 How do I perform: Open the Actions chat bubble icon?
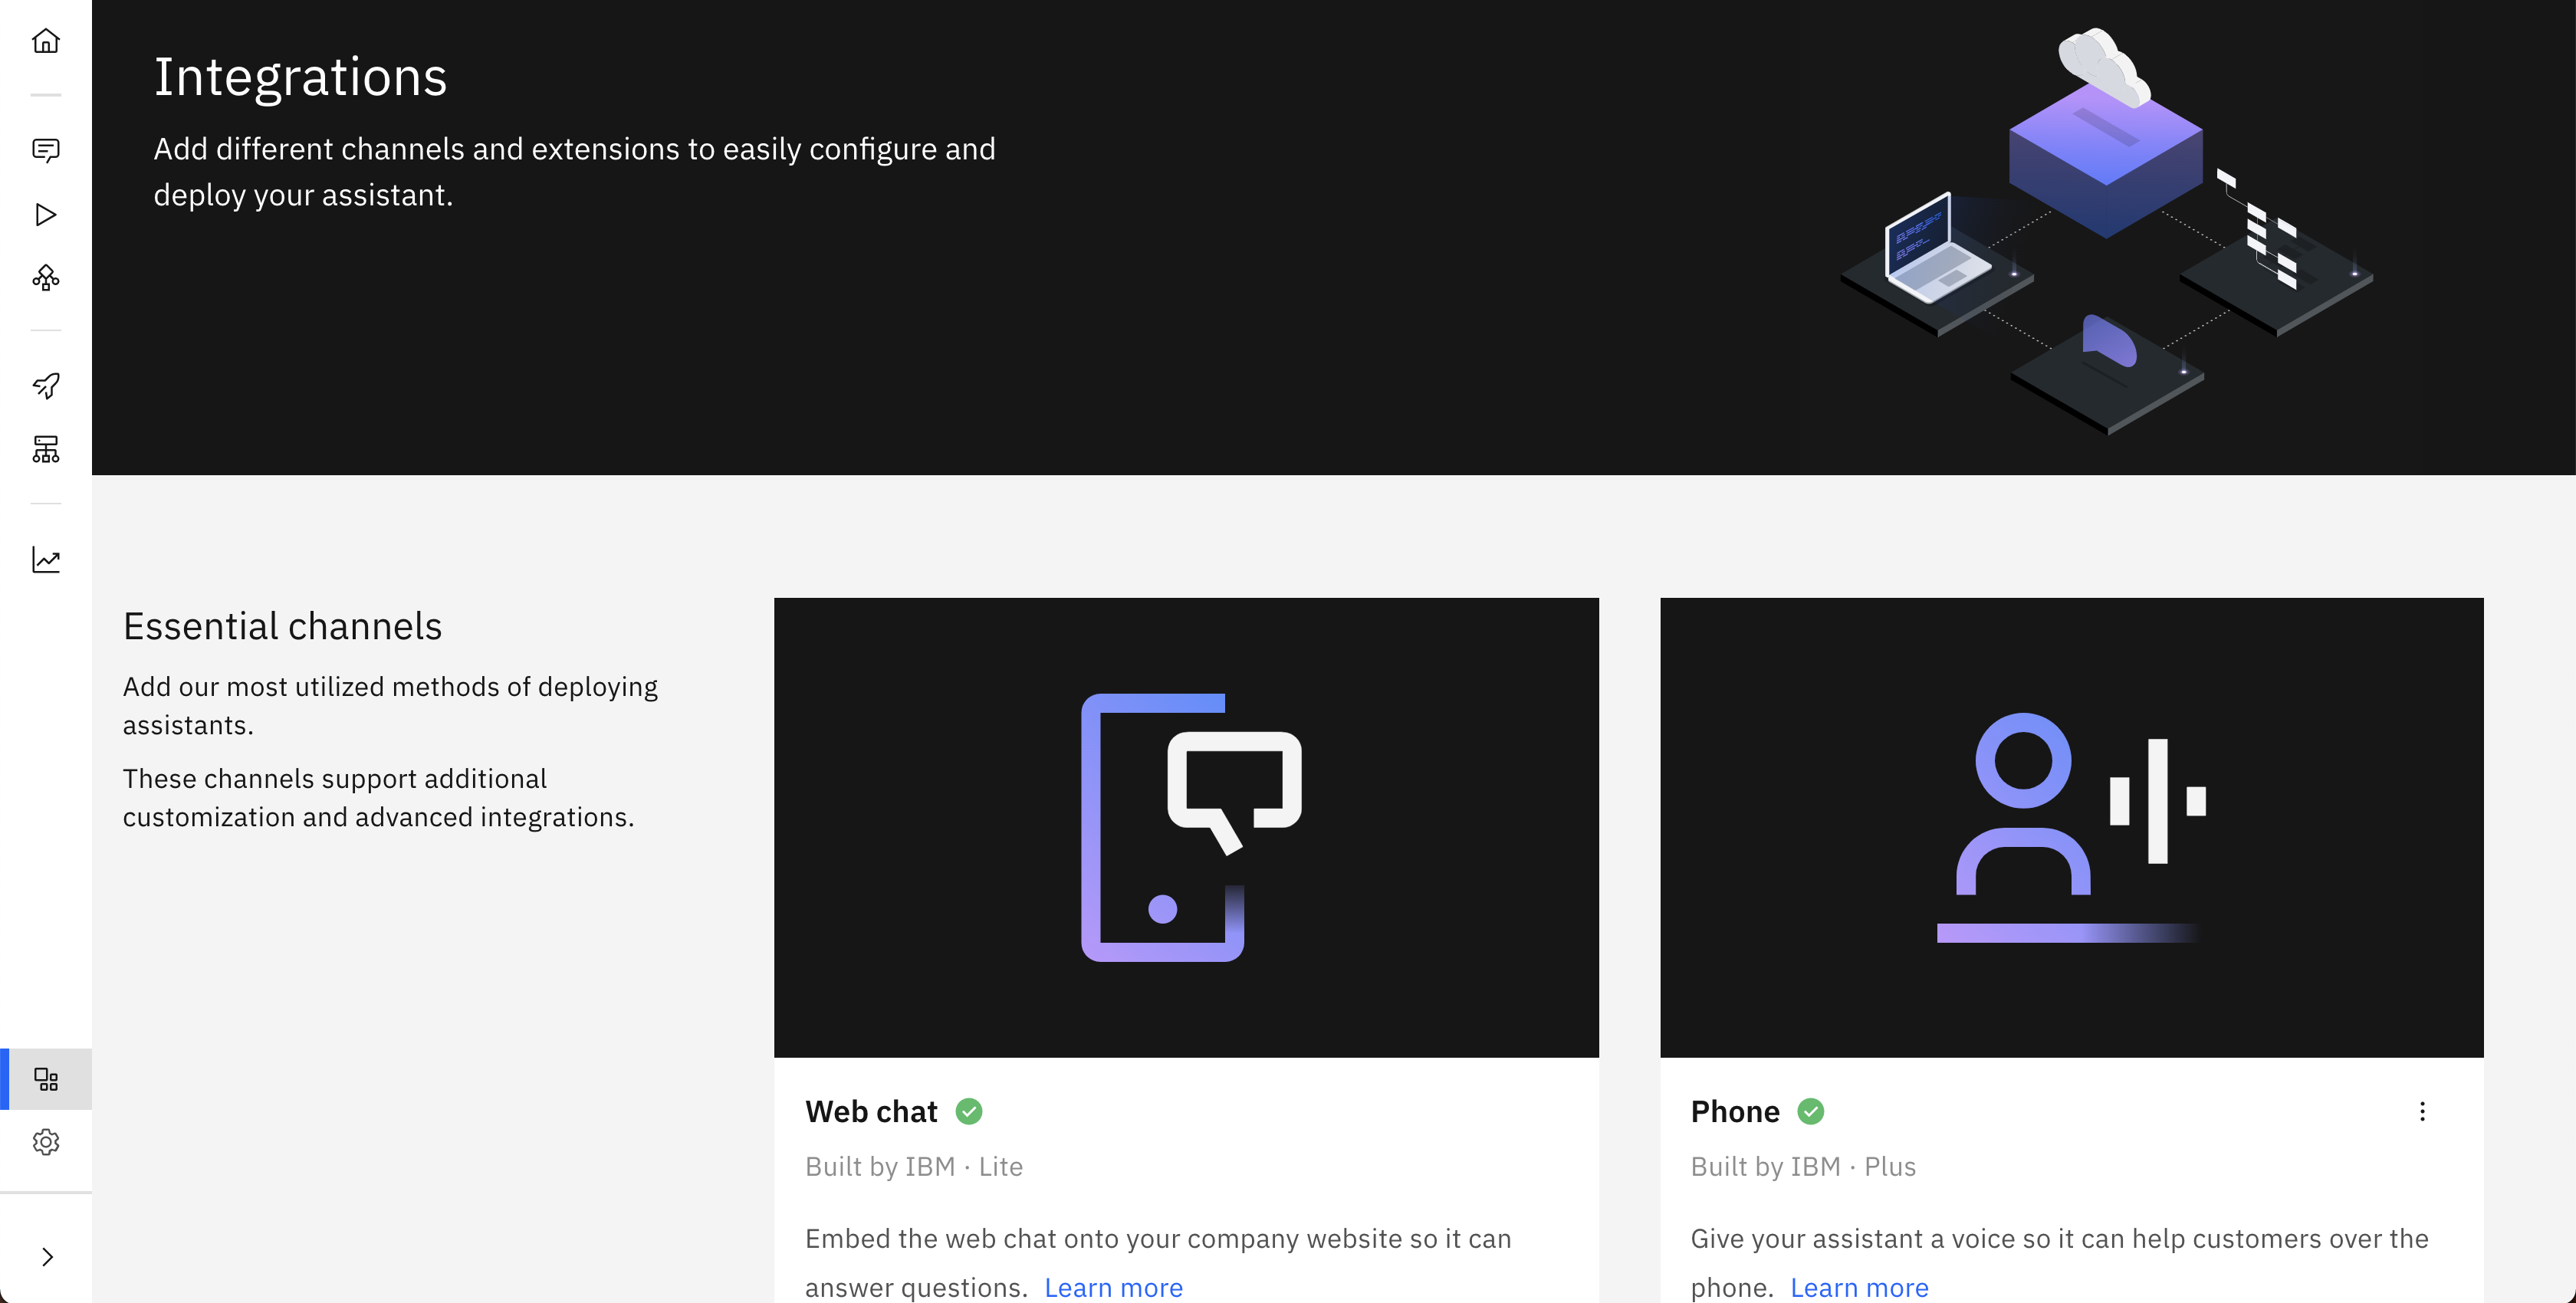tap(45, 149)
